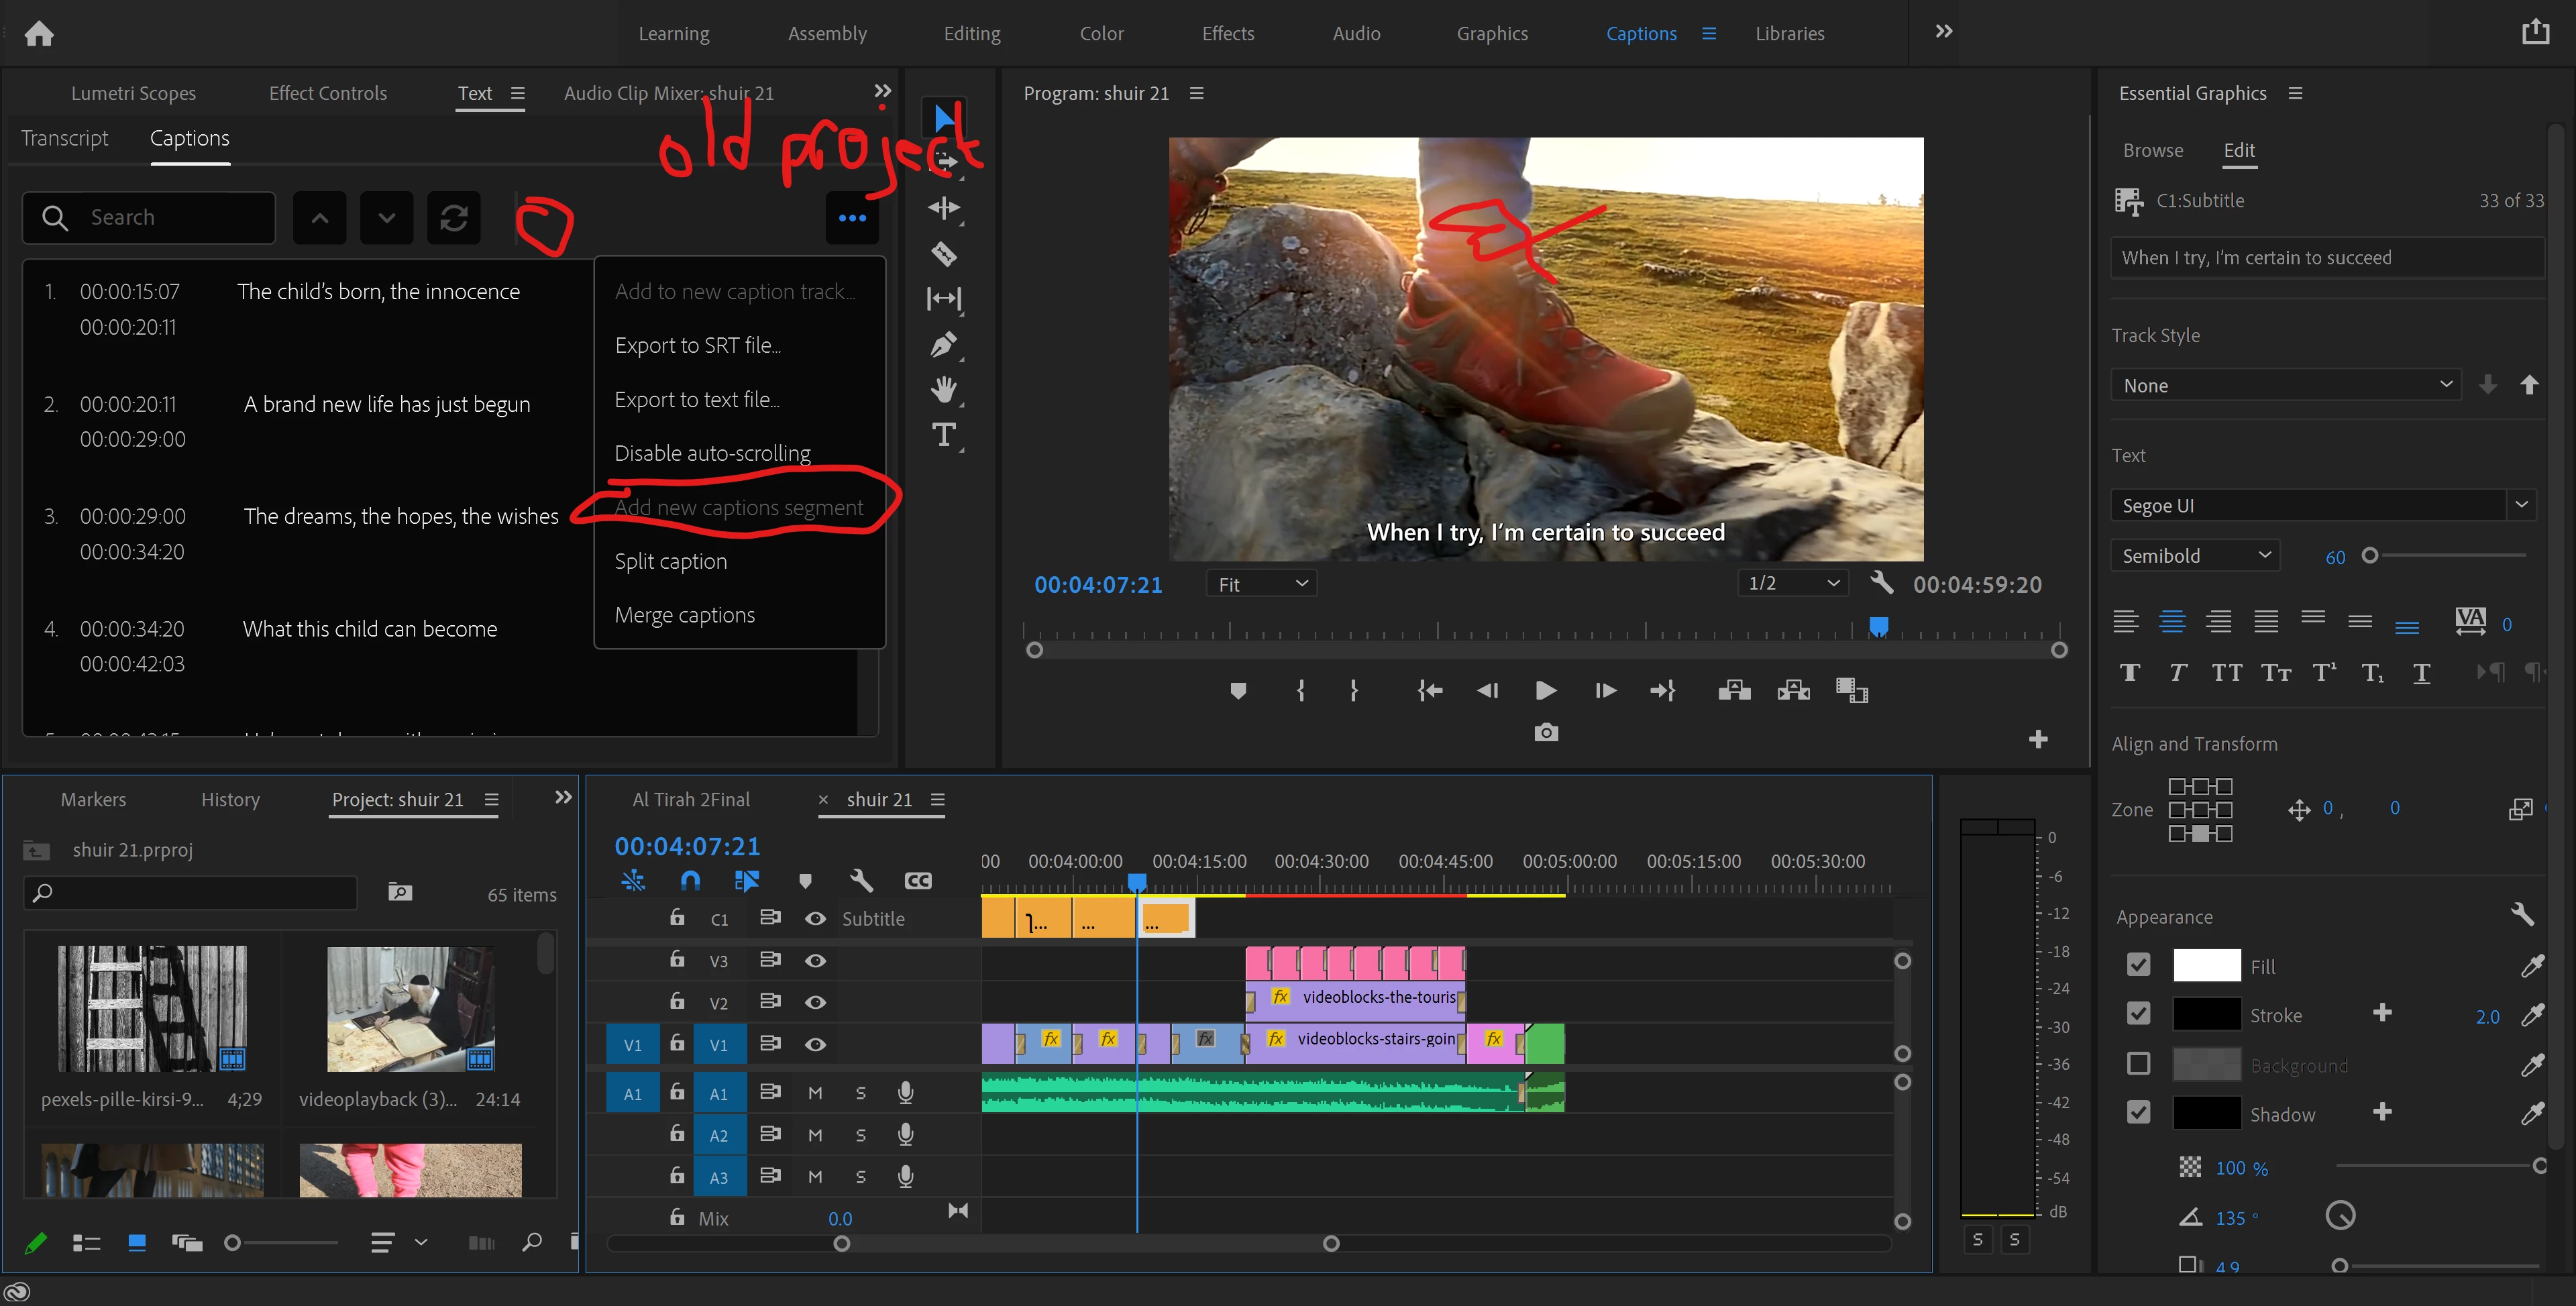This screenshot has width=2576, height=1306.
Task: Toggle visibility of V3 track
Action: [815, 961]
